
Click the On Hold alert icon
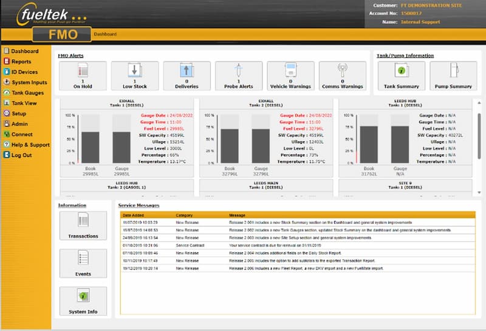coord(81,71)
